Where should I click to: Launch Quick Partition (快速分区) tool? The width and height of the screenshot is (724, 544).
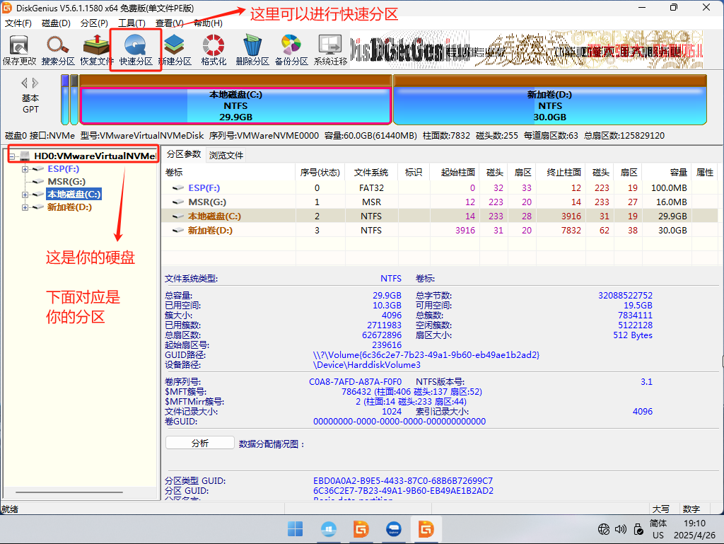pyautogui.click(x=136, y=50)
